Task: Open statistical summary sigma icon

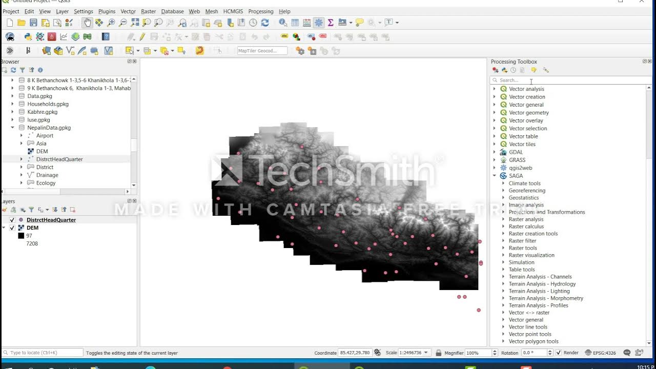Action: [x=331, y=23]
